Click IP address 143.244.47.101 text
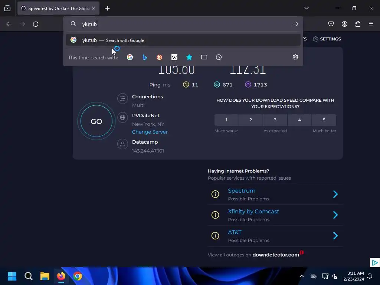Screen dimensions: 380x285 pyautogui.click(x=148, y=151)
